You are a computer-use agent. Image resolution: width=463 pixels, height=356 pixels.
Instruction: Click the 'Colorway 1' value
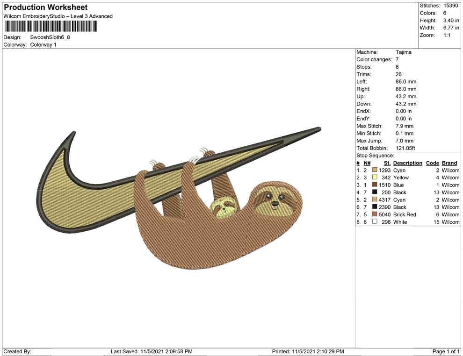[x=43, y=44]
